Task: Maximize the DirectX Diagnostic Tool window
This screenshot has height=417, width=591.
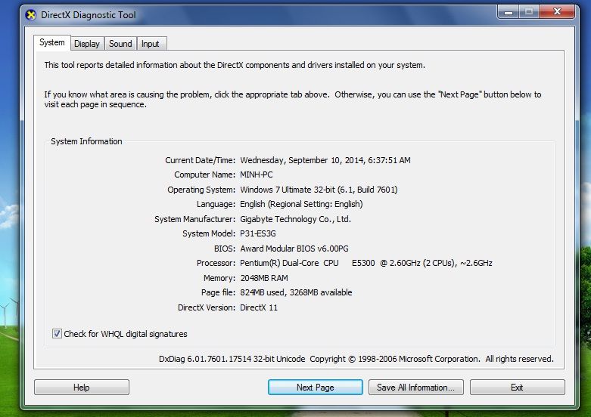Action: point(527,12)
